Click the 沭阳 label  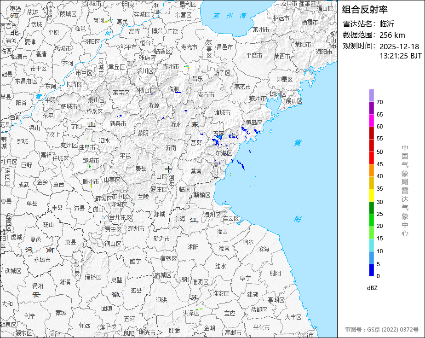pyautogui.click(x=193, y=247)
